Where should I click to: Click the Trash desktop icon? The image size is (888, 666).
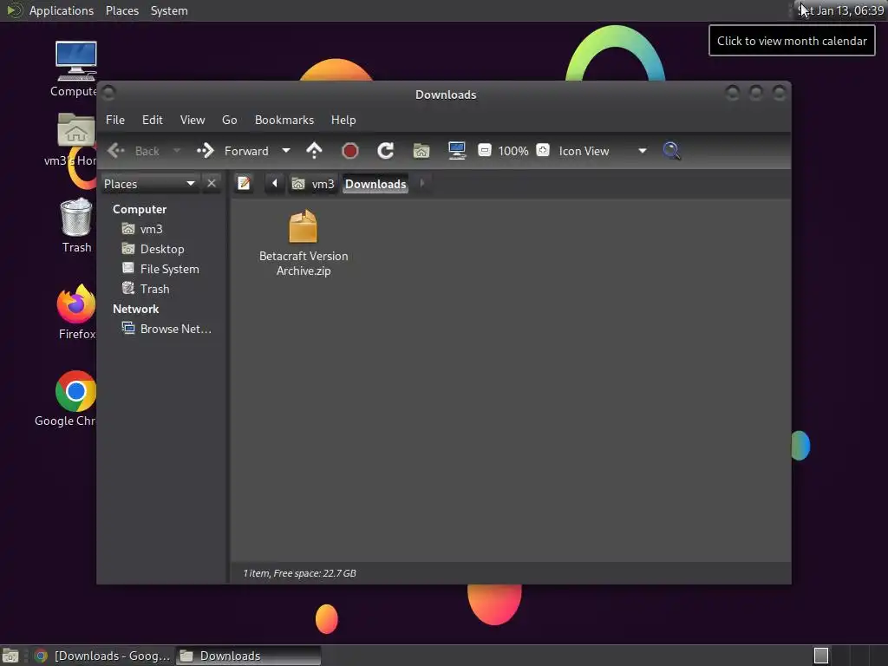76,225
